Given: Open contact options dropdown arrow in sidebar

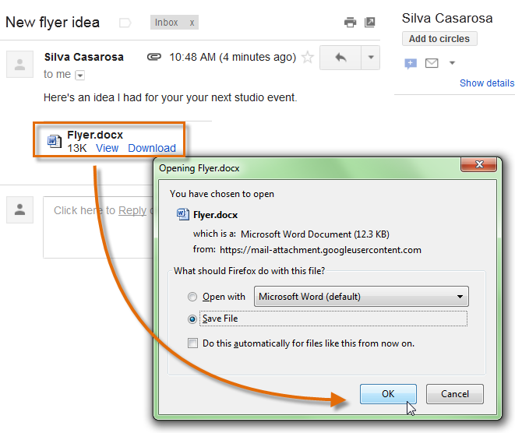Looking at the screenshot, I should pos(452,63).
